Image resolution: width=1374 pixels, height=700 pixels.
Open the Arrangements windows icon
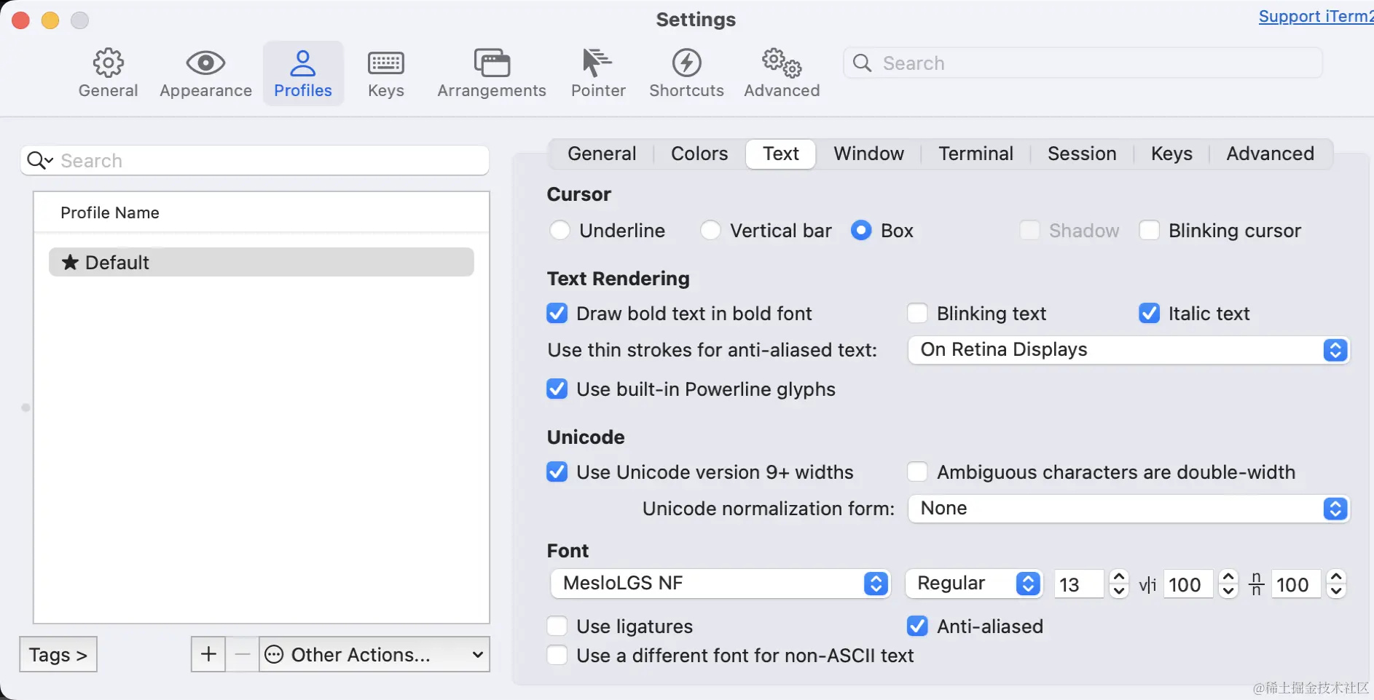(x=492, y=63)
